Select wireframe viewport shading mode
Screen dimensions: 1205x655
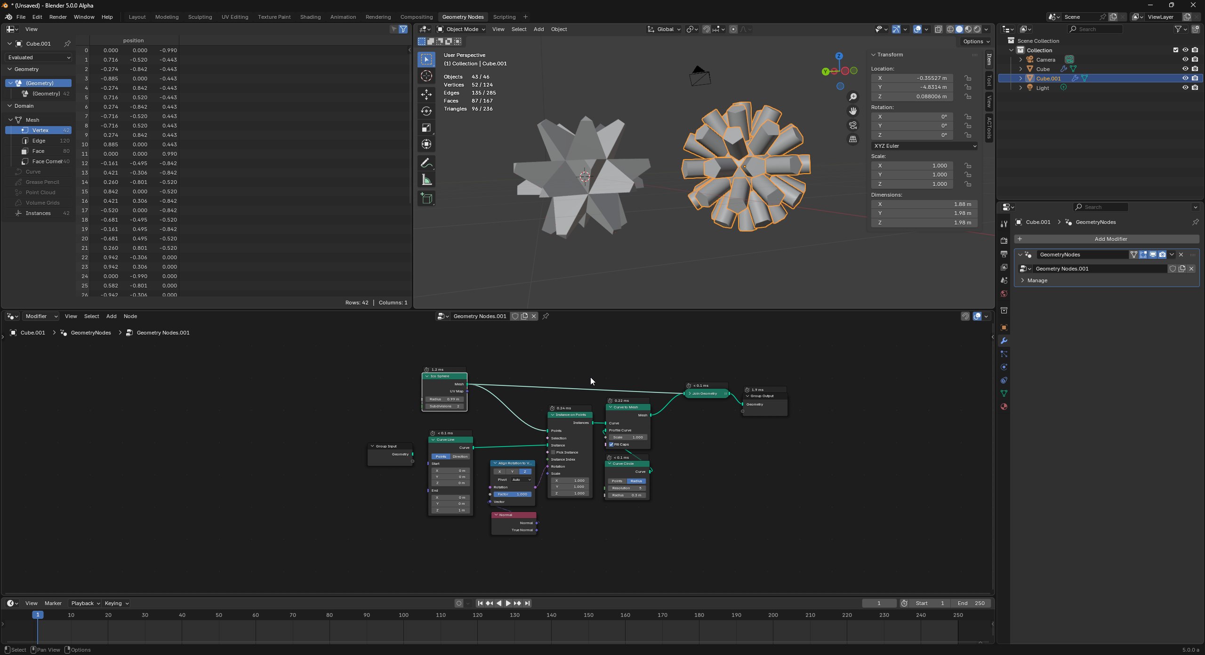pyautogui.click(x=950, y=29)
